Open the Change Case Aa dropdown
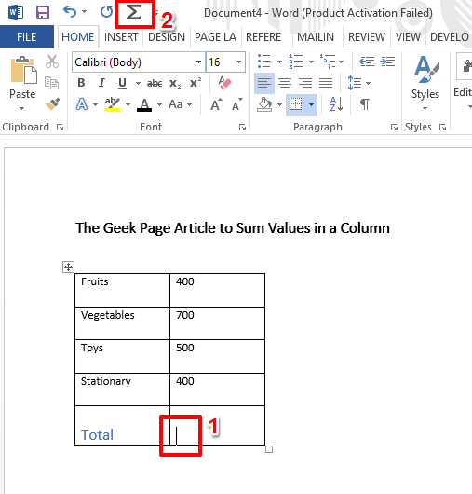 pyautogui.click(x=181, y=104)
